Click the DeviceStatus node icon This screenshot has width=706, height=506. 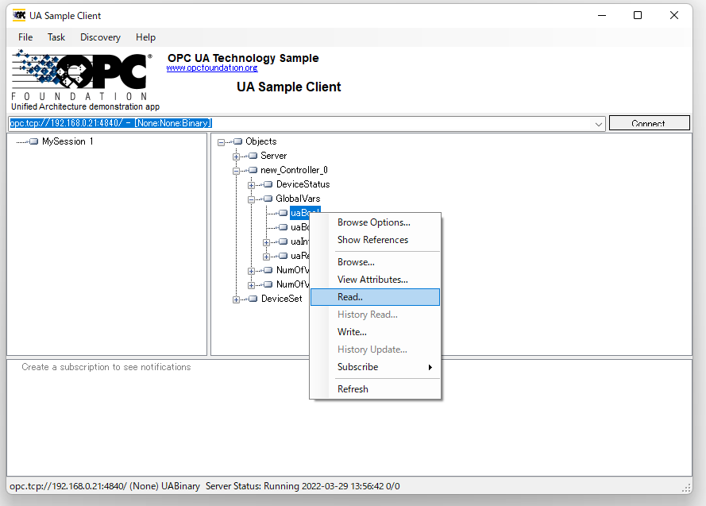click(268, 184)
